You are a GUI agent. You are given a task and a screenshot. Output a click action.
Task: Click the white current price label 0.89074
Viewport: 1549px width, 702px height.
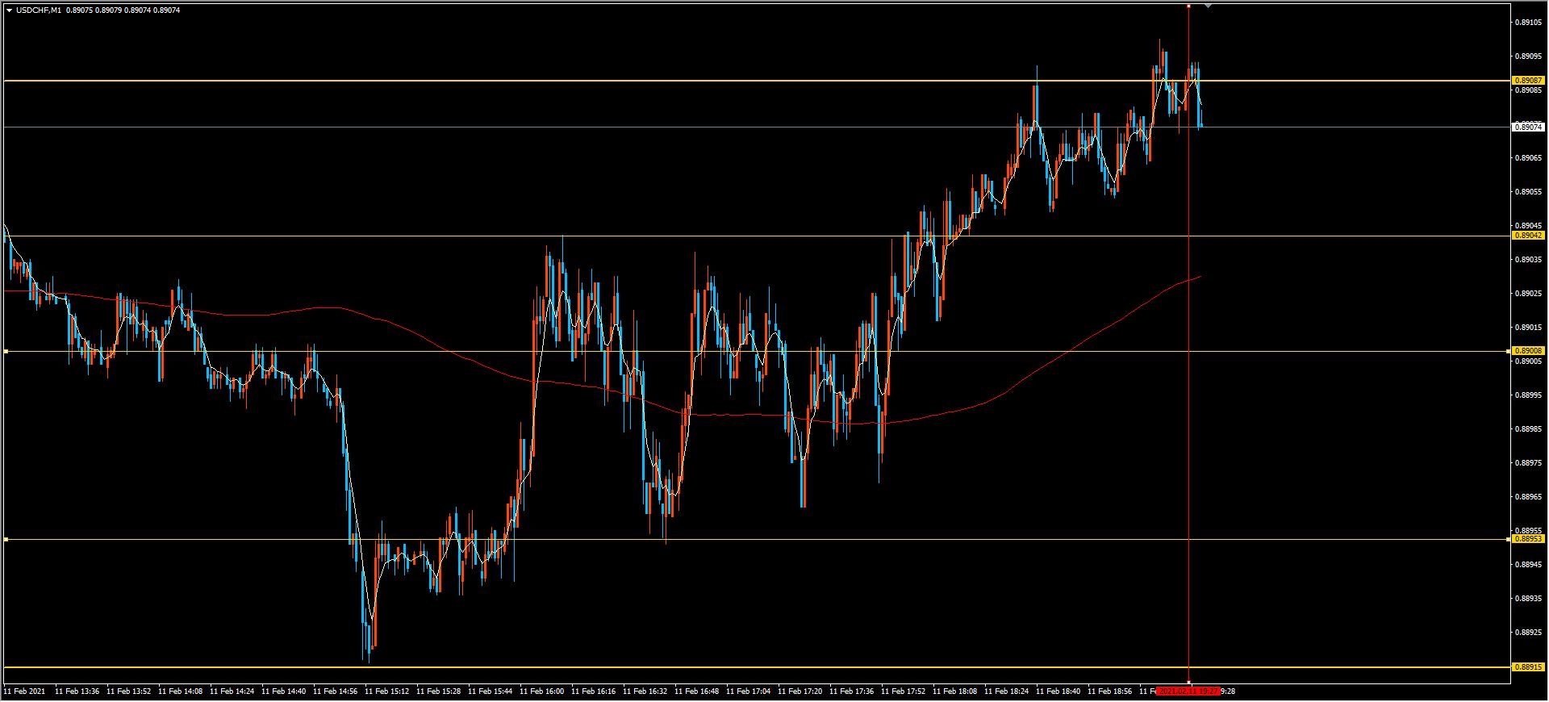pyautogui.click(x=1529, y=127)
